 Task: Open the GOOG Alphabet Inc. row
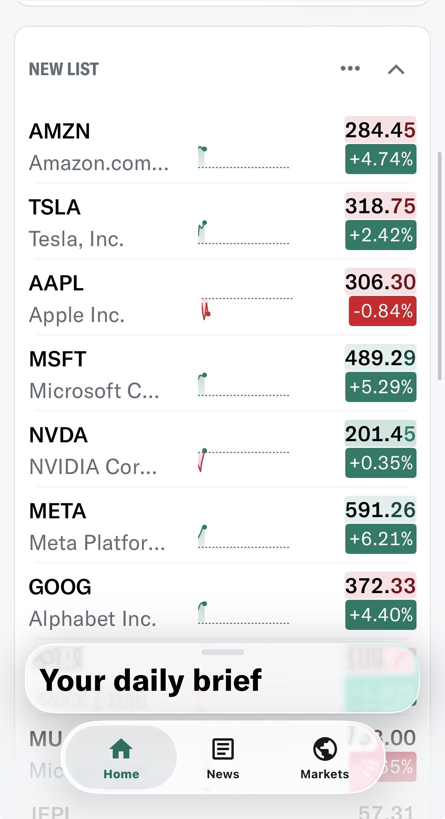tap(222, 601)
